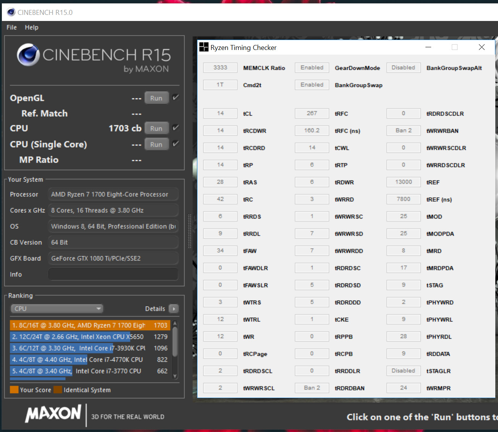This screenshot has height=432, width=498.
Task: Click the tFAW value 34
Action: 220,251
